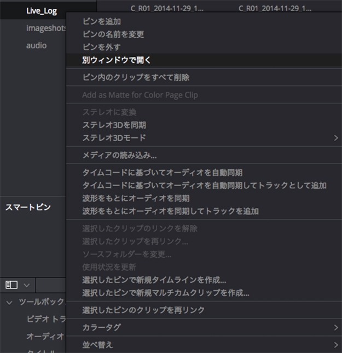Collapse the ツールボックス tree section
The height and width of the screenshot is (353, 342).
(9, 302)
